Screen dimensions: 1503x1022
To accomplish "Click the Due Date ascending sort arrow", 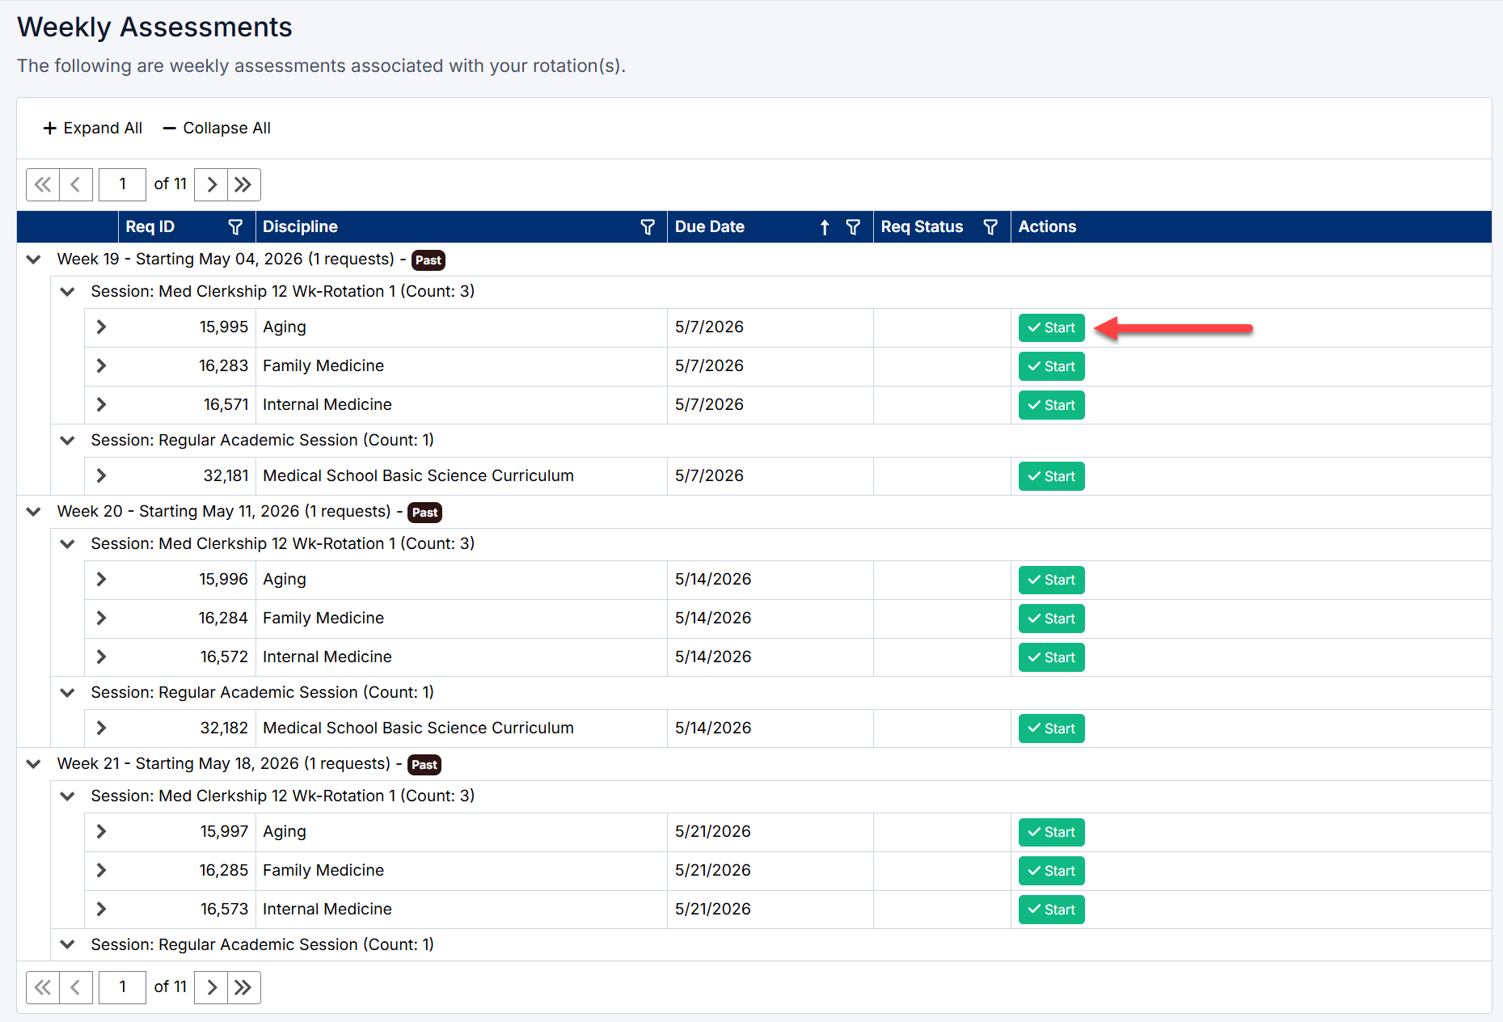I will tap(825, 227).
